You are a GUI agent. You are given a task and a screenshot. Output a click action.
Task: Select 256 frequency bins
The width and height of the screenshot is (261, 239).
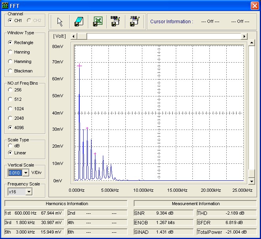click(10, 90)
